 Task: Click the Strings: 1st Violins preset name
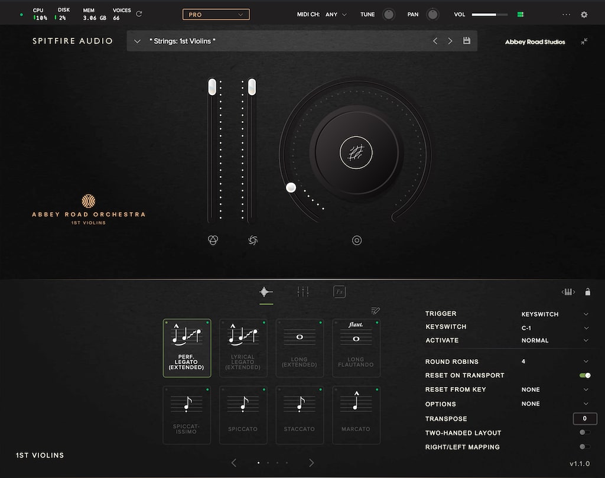[x=182, y=41]
